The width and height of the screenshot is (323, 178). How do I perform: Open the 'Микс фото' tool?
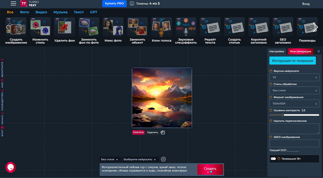coord(113,27)
